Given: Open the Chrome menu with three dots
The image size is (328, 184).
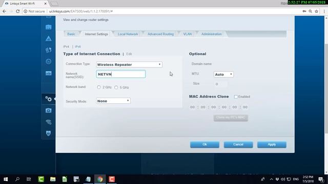Looking at the screenshot, I should 324,11.
